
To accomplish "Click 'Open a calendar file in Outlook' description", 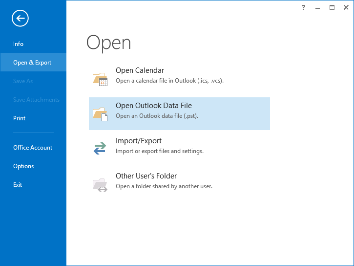I will point(169,81).
